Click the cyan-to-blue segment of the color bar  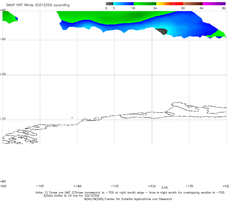[123, 4]
